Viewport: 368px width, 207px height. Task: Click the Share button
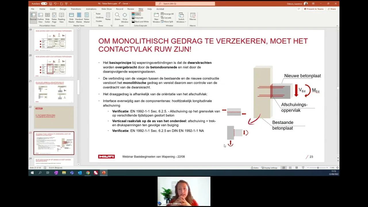click(331, 9)
